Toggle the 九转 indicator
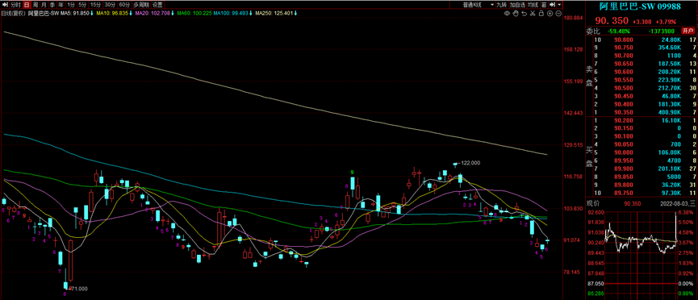The height and width of the screenshot is (300, 698). (x=502, y=5)
